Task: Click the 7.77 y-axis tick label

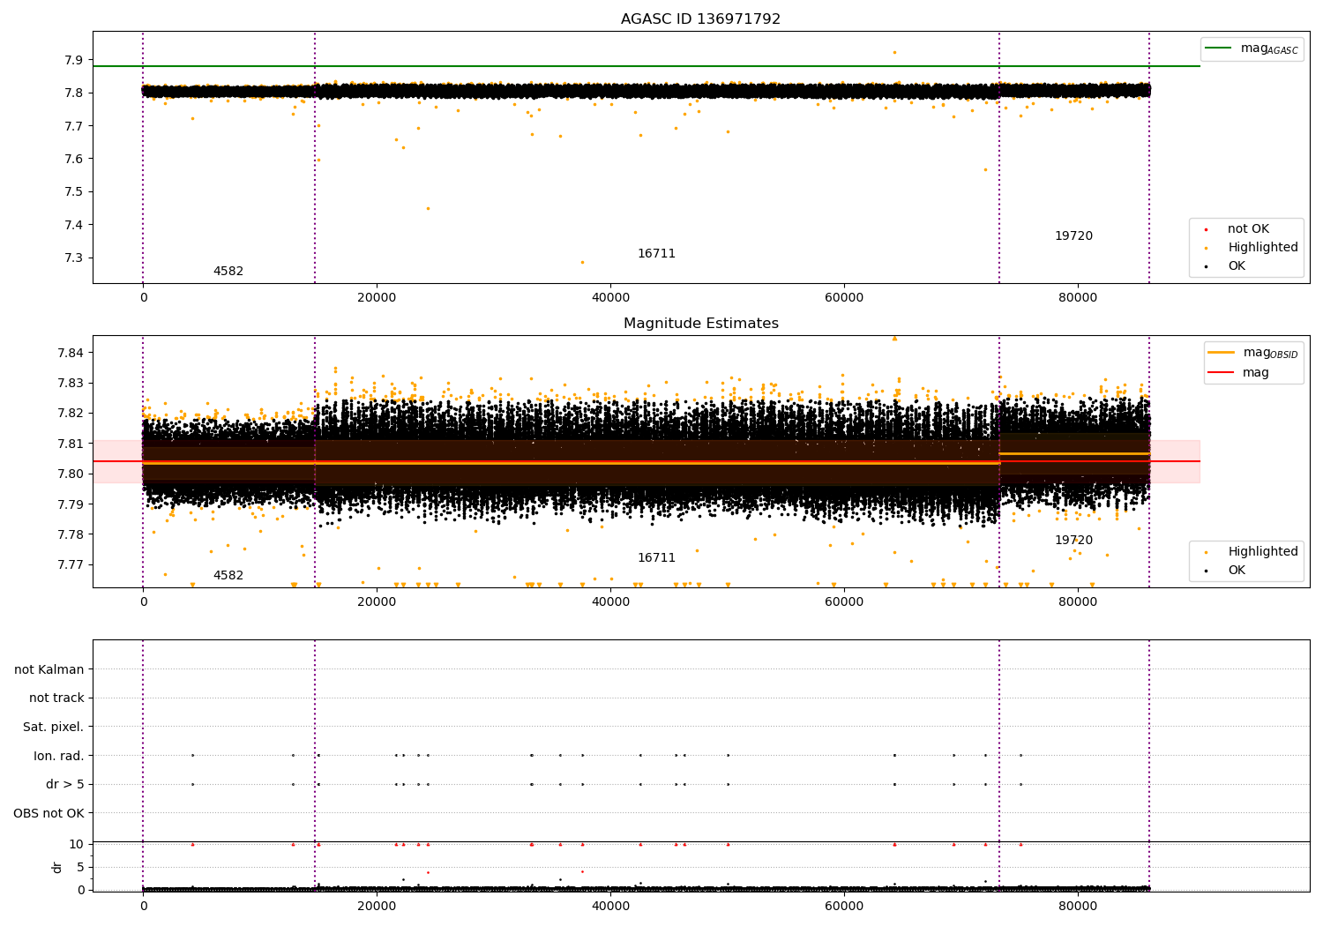Action: pyautogui.click(x=71, y=564)
